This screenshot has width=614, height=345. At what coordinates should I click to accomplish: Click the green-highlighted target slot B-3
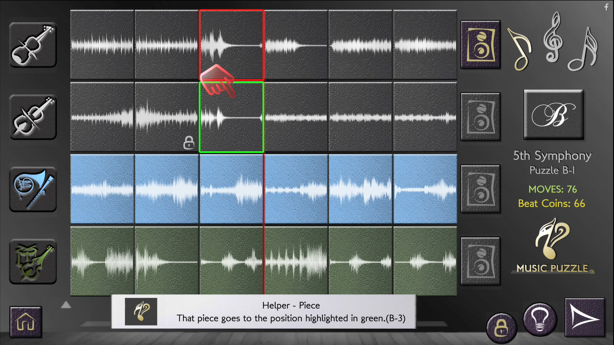pyautogui.click(x=232, y=117)
